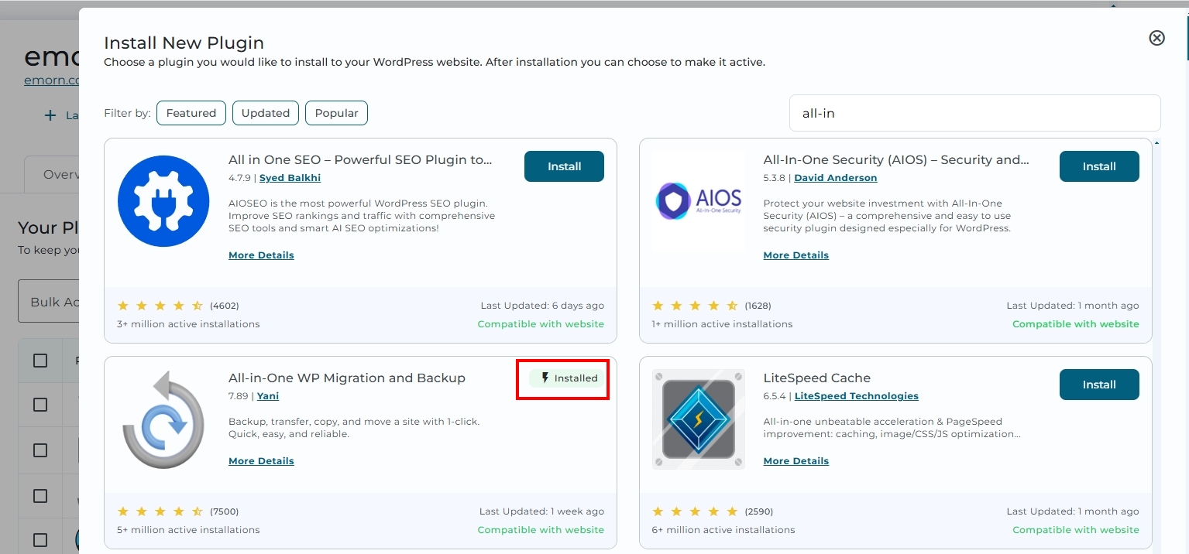This screenshot has height=554, width=1189.
Task: Close the Install New Plugin dialog
Action: [1156, 38]
